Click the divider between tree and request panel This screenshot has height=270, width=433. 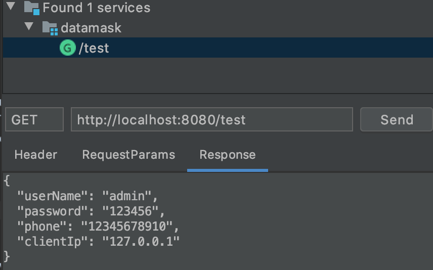pyautogui.click(x=216, y=94)
